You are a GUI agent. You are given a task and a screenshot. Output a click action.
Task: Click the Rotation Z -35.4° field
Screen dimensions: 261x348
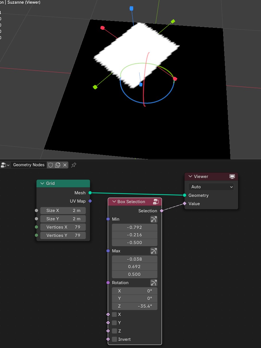[x=135, y=306]
